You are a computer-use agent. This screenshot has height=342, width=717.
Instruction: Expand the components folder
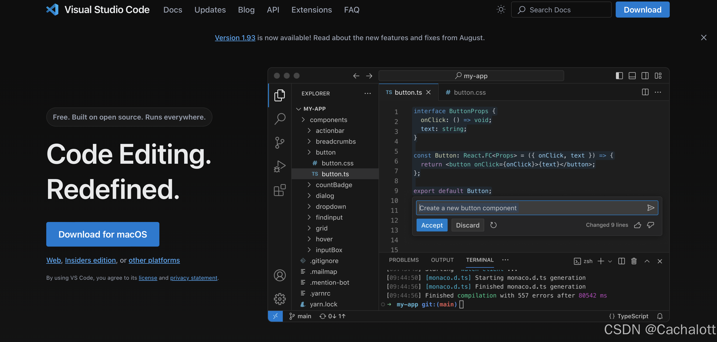(x=335, y=120)
